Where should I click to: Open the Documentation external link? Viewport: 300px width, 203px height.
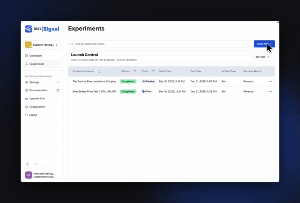tap(58, 90)
